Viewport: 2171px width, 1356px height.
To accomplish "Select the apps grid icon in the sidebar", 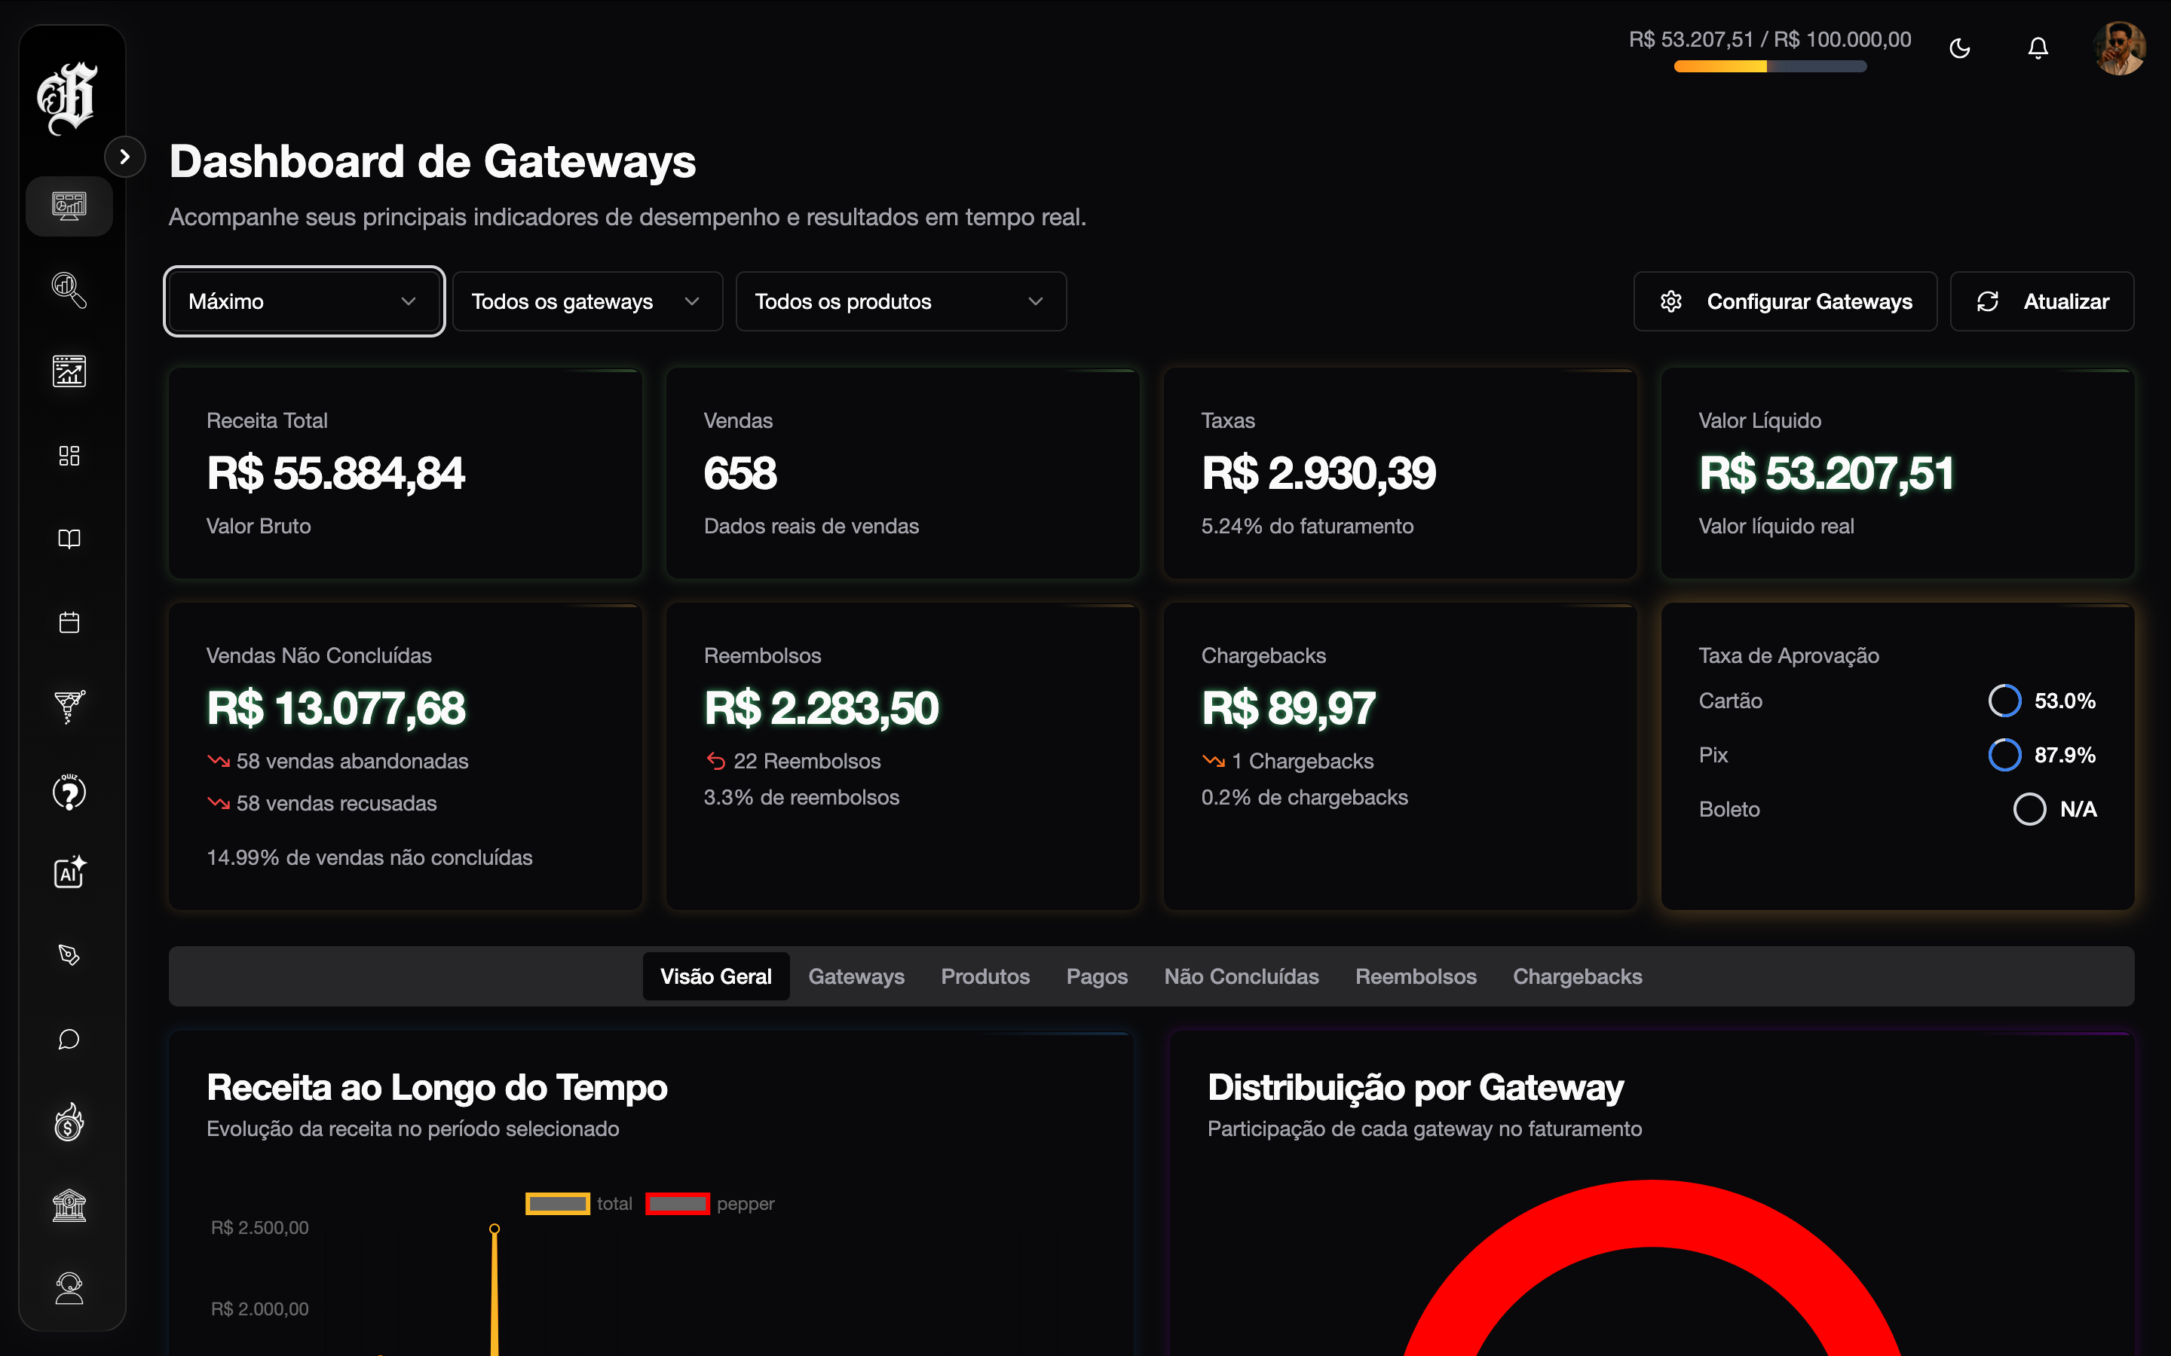I will (69, 456).
